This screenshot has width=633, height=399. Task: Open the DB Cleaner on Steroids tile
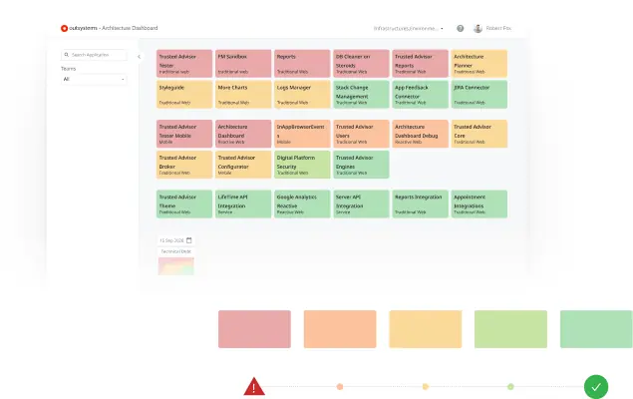coord(361,64)
